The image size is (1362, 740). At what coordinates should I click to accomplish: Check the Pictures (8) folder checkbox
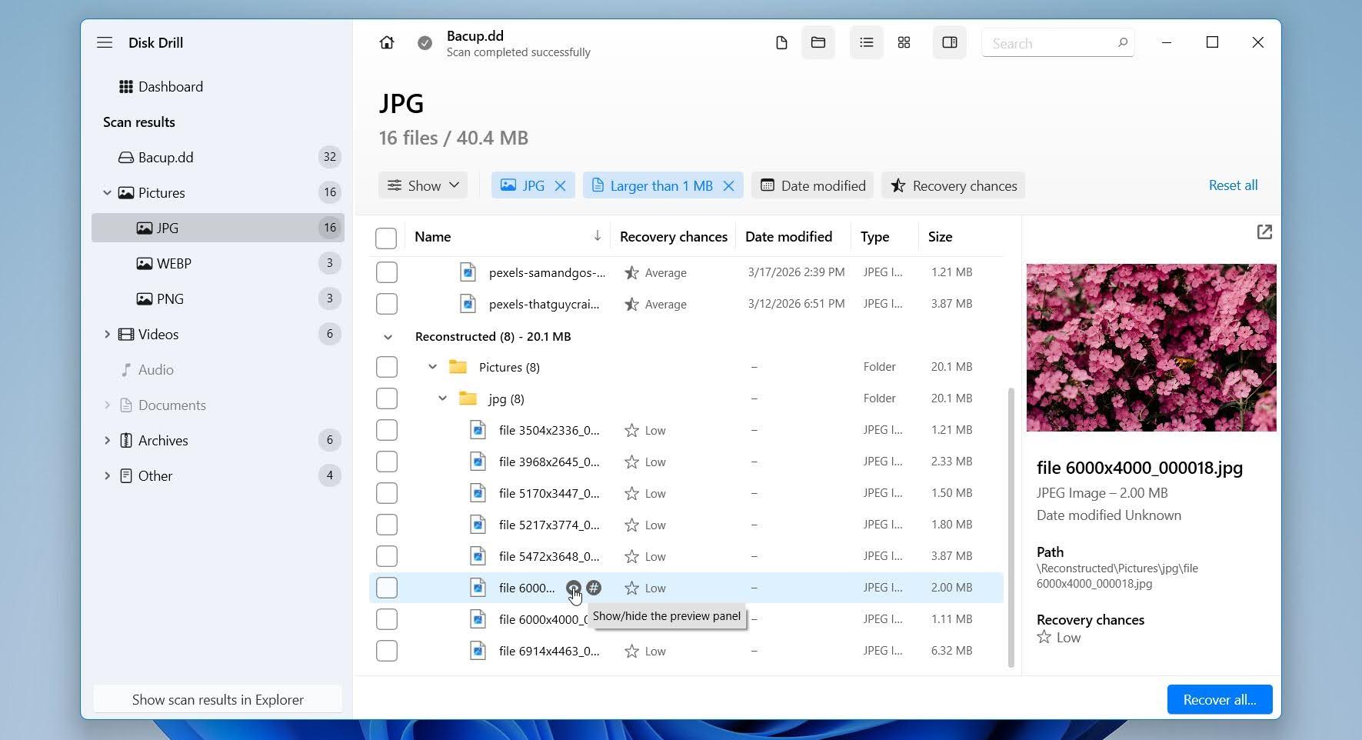387,367
